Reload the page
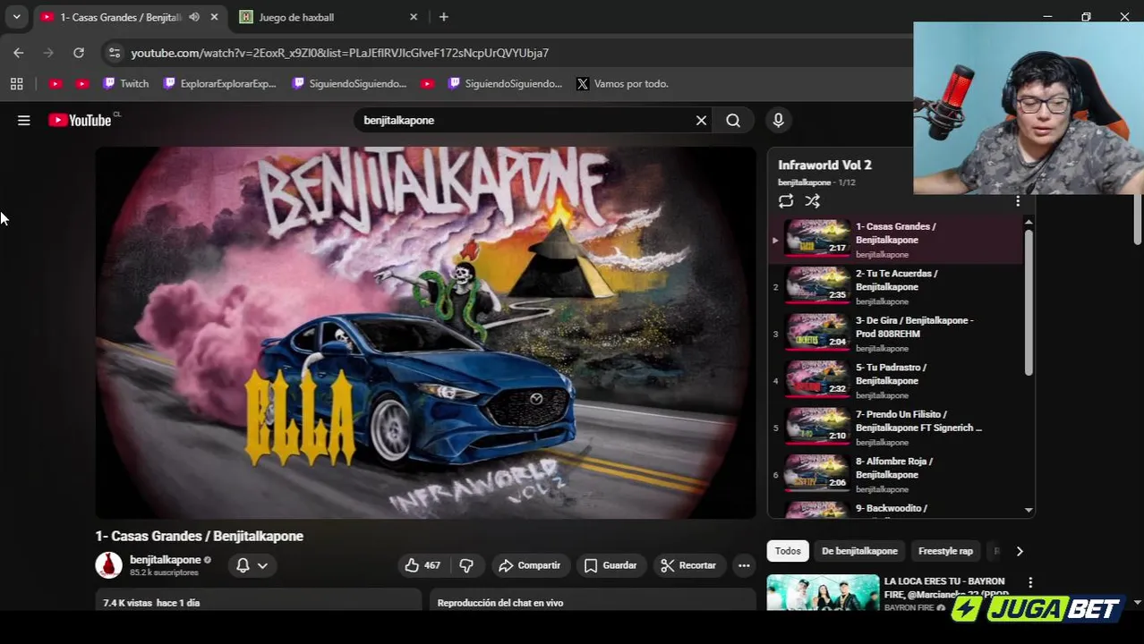1144x644 pixels. click(79, 53)
